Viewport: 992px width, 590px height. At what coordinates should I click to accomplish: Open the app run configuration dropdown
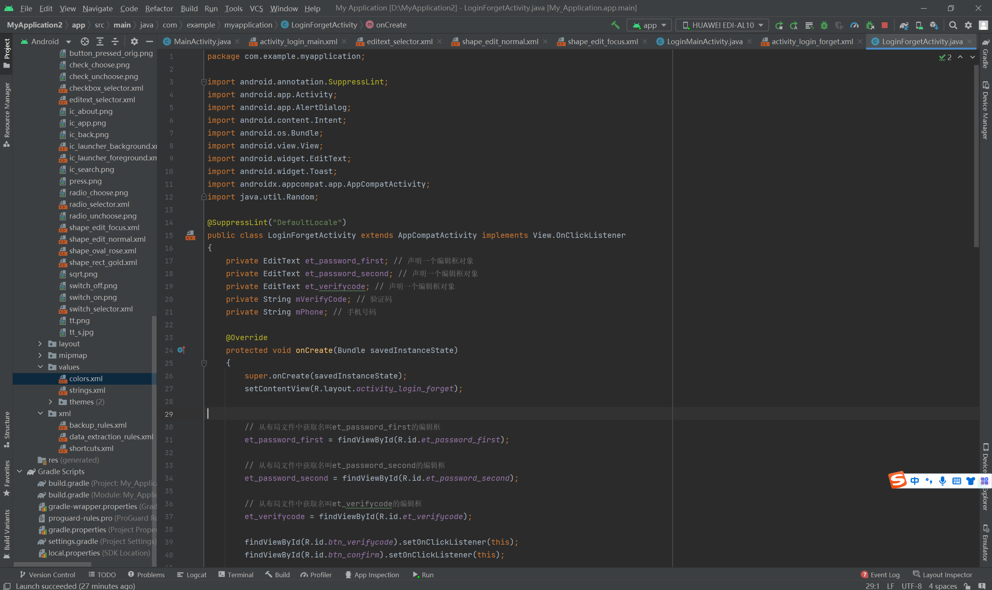[x=649, y=25]
